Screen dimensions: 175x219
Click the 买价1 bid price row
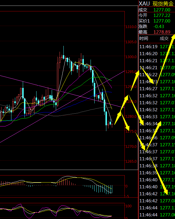157,21
